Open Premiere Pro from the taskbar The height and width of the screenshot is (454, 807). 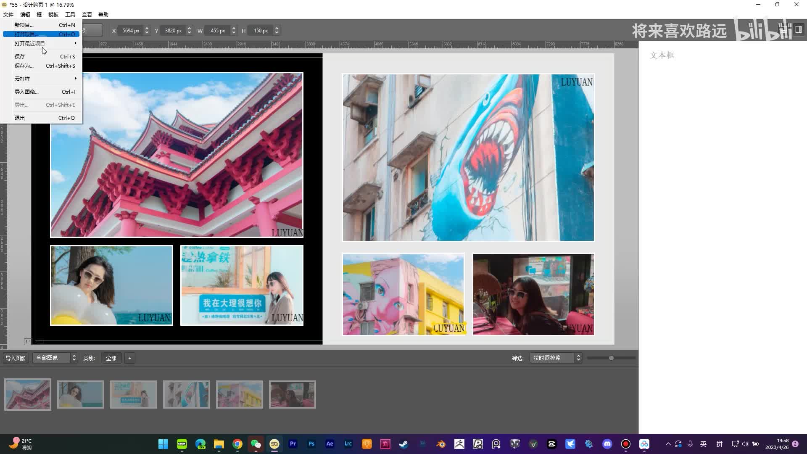click(x=293, y=444)
